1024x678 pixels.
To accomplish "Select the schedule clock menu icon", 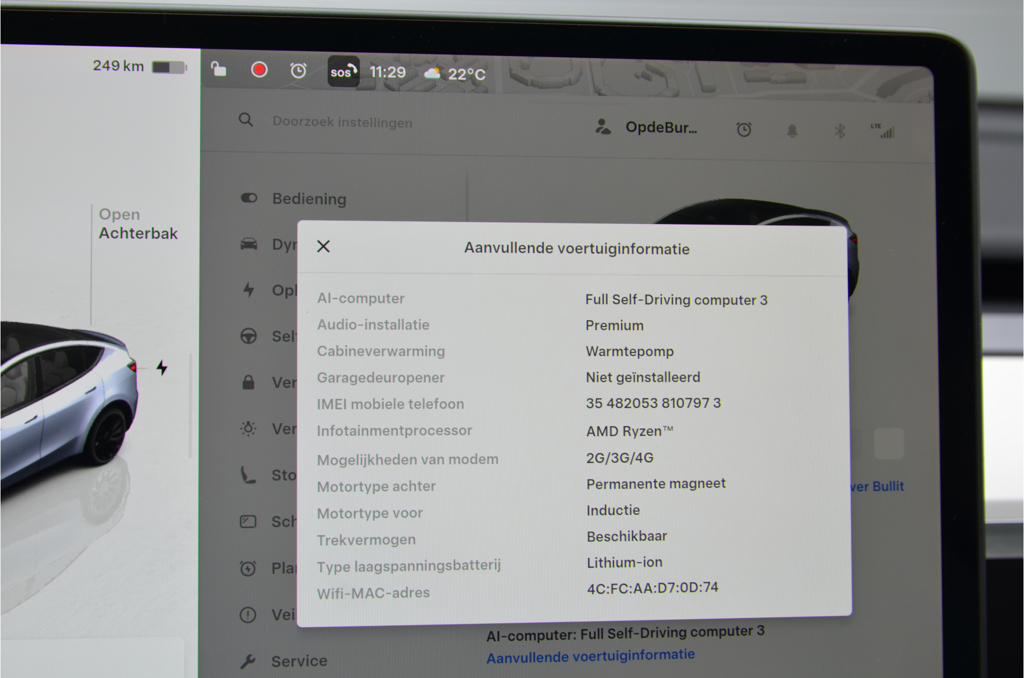I will click(x=248, y=568).
